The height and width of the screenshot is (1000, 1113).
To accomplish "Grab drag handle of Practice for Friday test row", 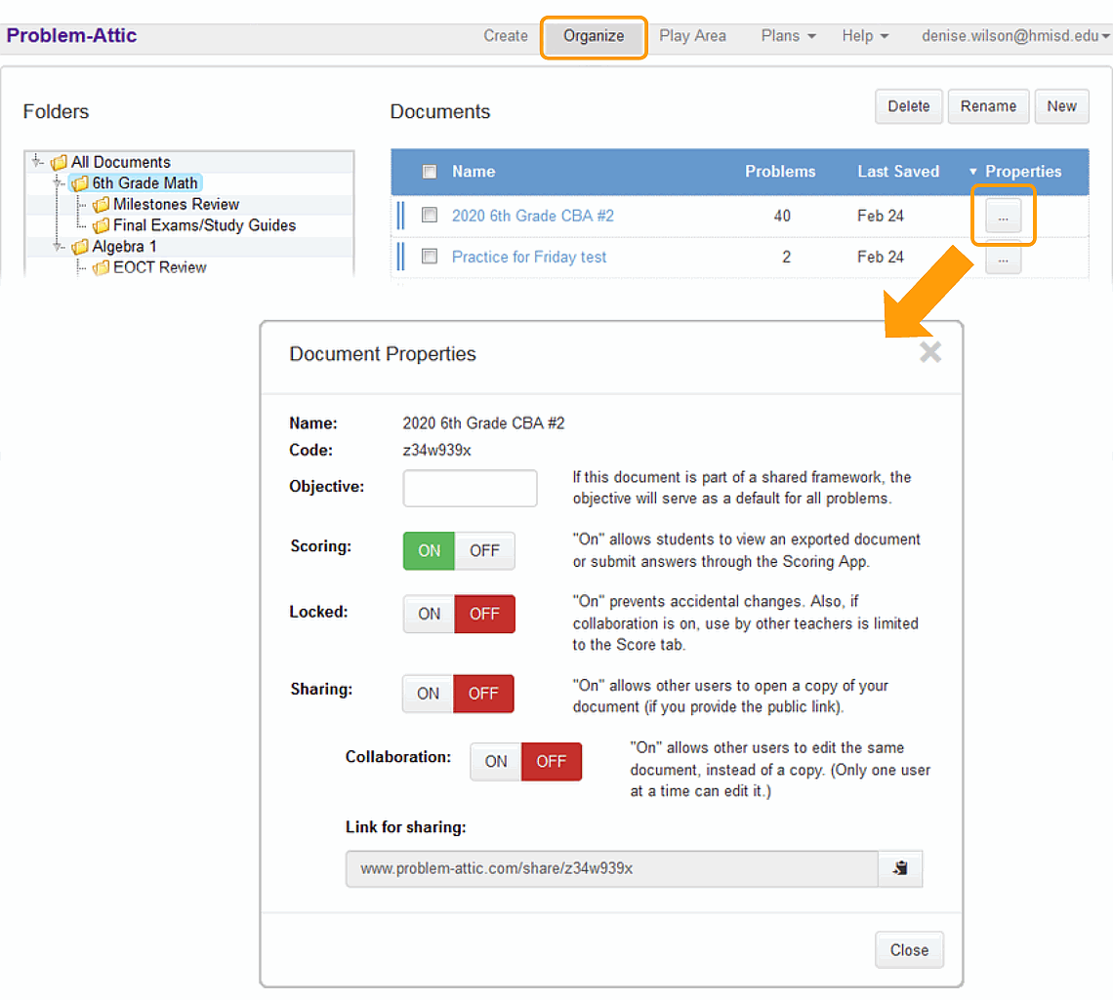I will click(400, 256).
